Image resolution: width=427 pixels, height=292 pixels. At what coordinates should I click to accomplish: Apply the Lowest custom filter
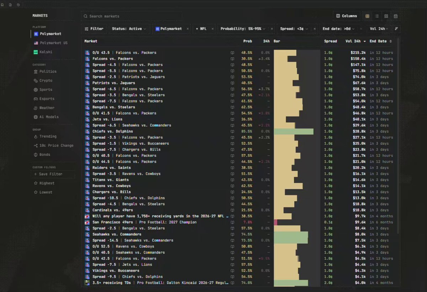coord(43,192)
